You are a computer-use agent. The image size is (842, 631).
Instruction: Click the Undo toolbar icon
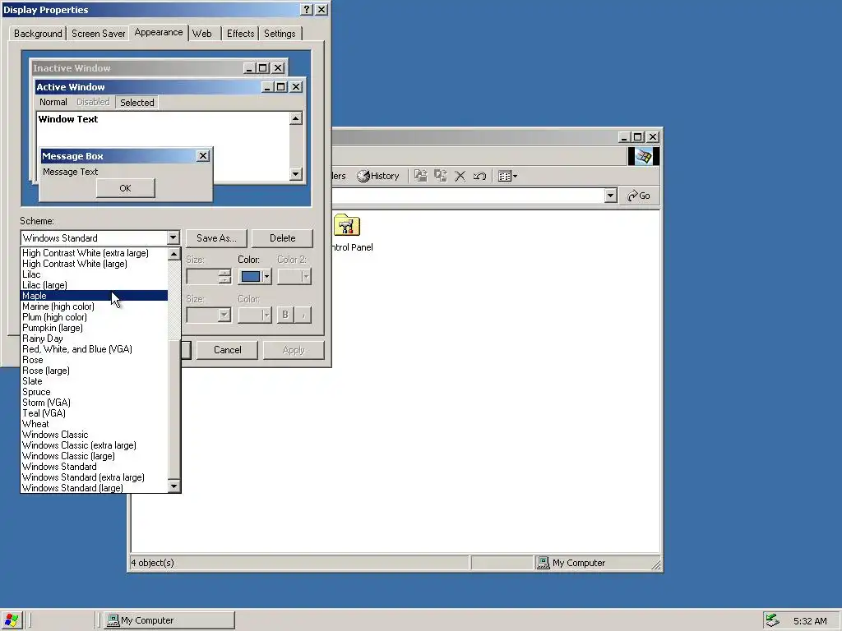point(479,176)
